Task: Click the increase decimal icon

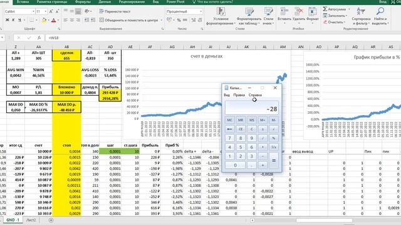Action: (194, 20)
